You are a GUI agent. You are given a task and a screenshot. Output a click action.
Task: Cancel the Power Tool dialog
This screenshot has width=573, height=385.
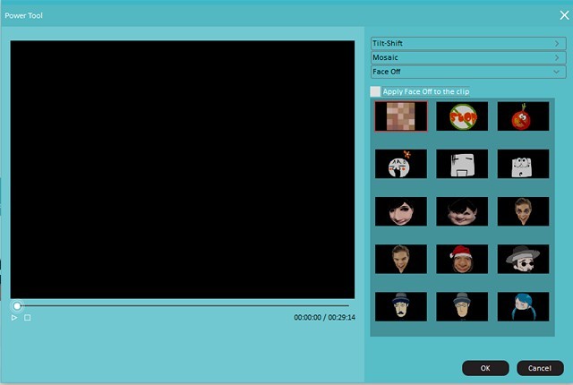[x=540, y=368]
